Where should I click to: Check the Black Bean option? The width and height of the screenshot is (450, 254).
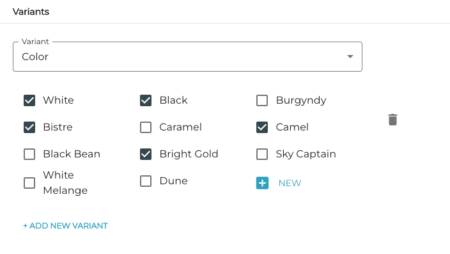tap(29, 154)
